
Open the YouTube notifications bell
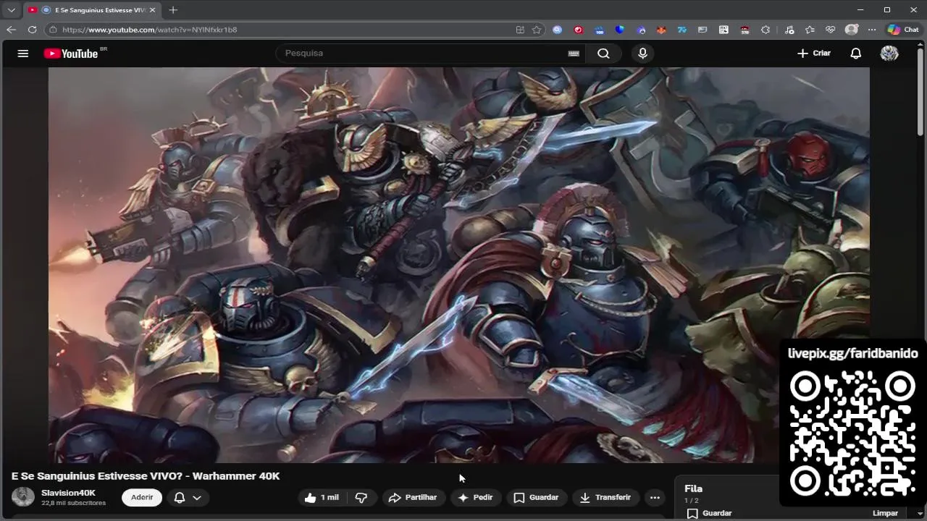click(856, 54)
